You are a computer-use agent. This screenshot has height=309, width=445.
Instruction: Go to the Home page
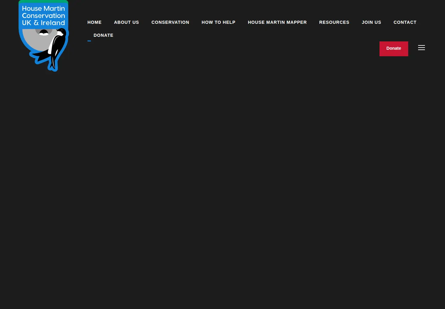coord(95,22)
